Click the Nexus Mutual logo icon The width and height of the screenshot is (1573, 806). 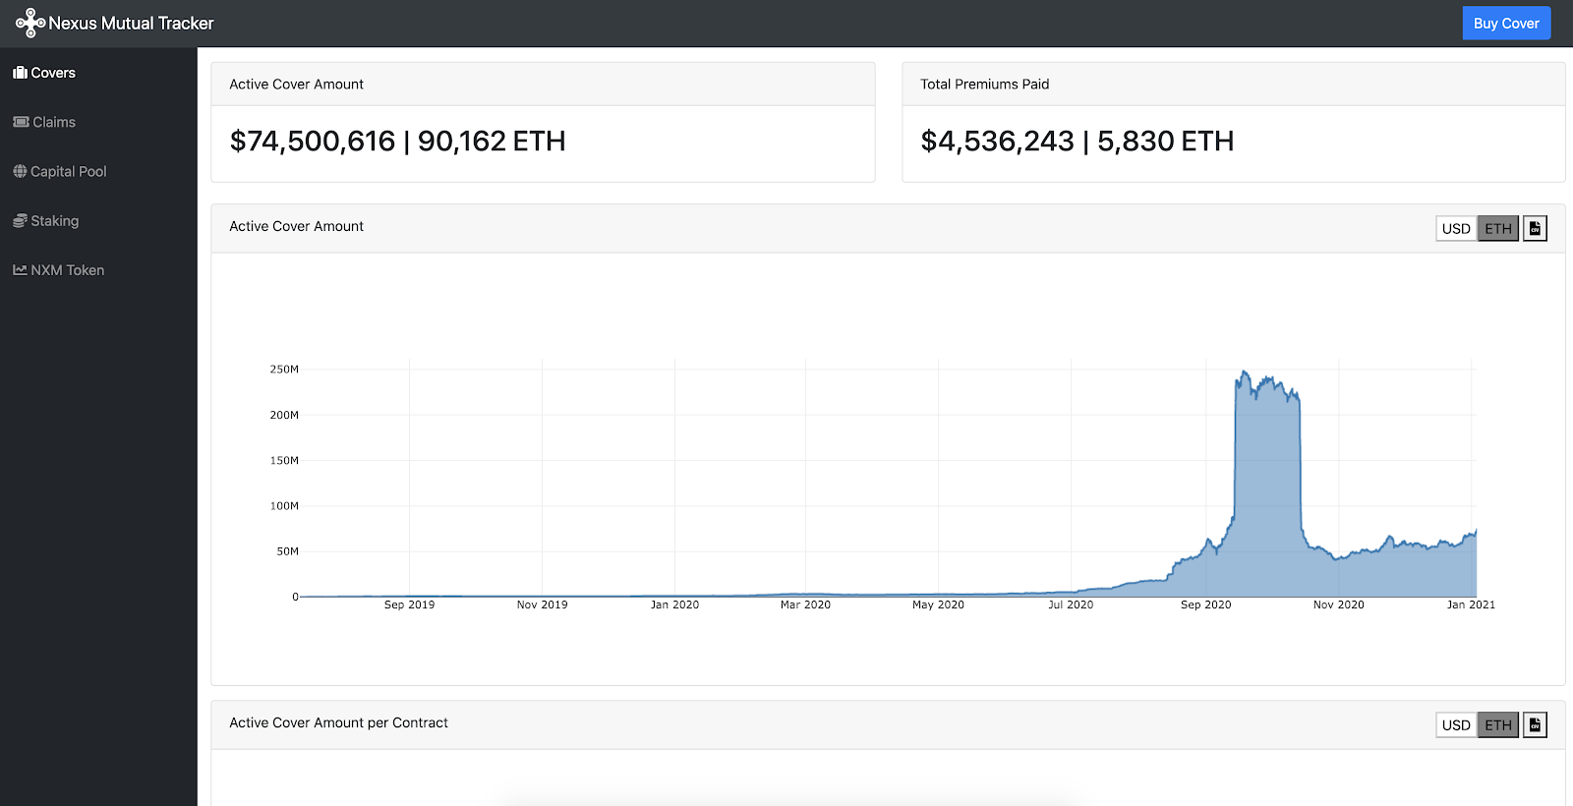click(x=30, y=23)
